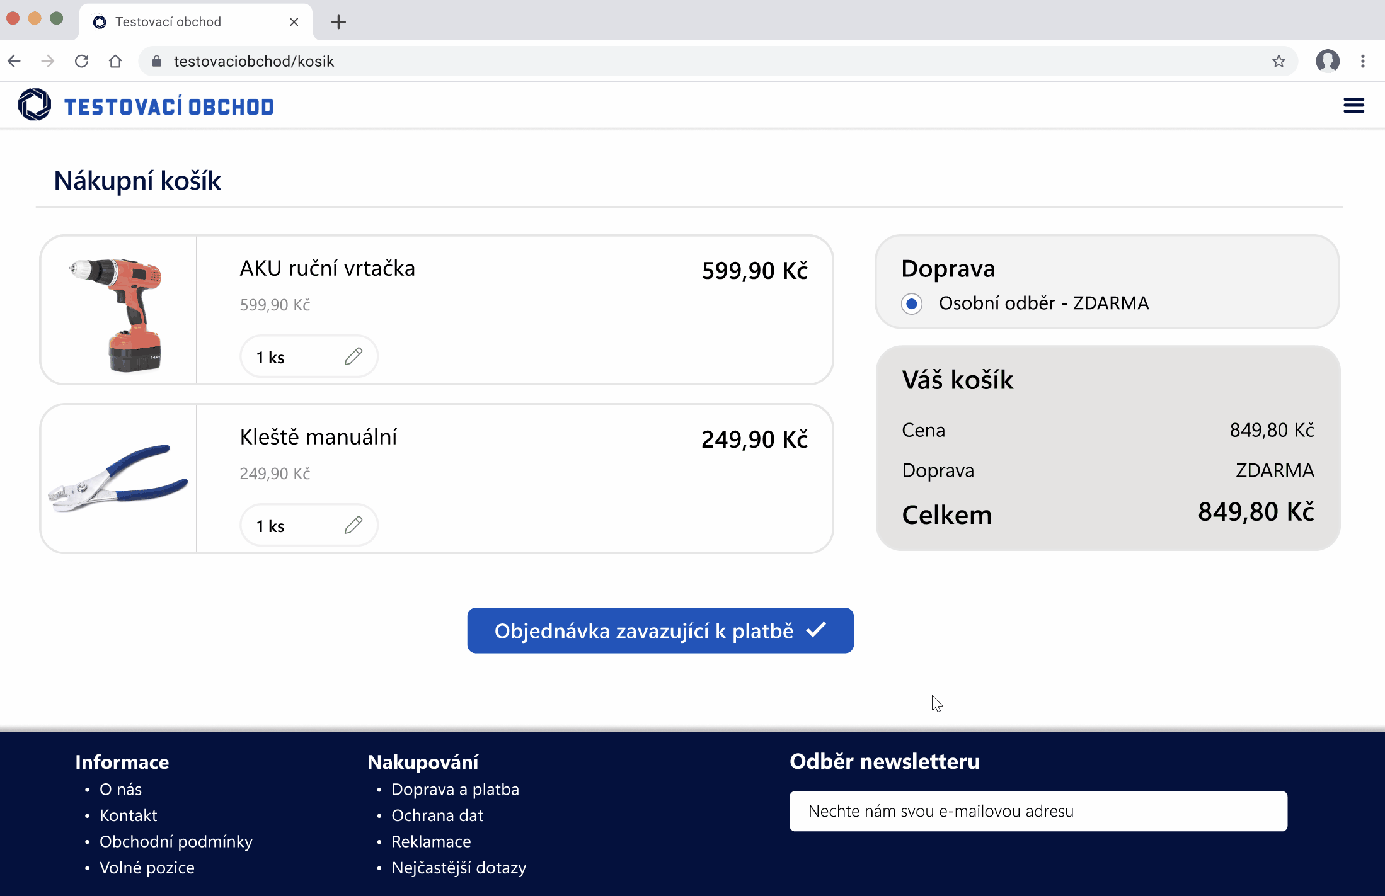Open Nejčastější dotazy footer link
The image size is (1385, 896).
(x=459, y=868)
